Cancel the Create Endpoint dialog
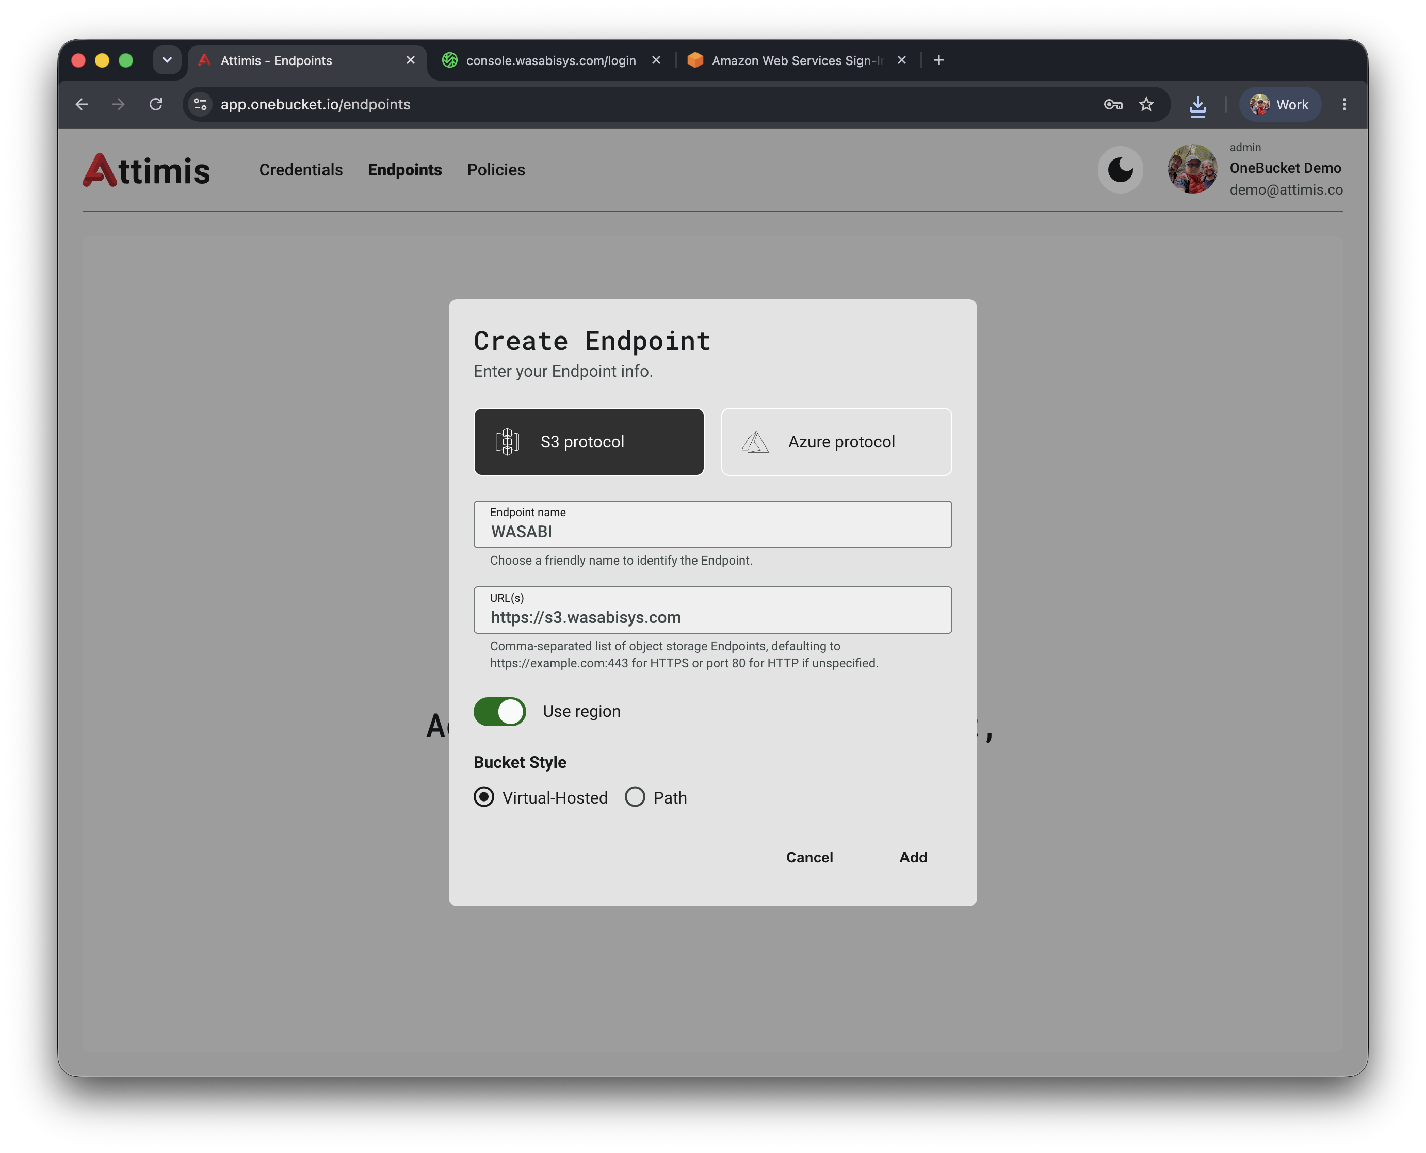The image size is (1426, 1153). tap(809, 857)
